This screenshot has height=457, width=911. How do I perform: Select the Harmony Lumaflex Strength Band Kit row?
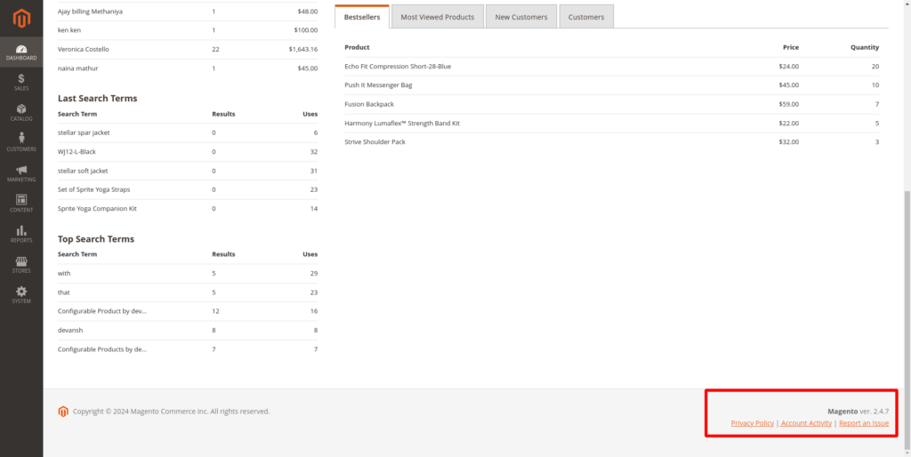pos(611,123)
